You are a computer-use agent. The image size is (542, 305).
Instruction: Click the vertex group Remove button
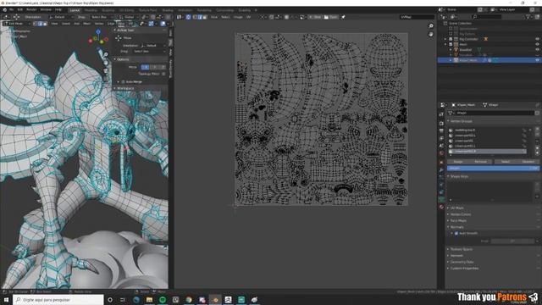(481, 162)
